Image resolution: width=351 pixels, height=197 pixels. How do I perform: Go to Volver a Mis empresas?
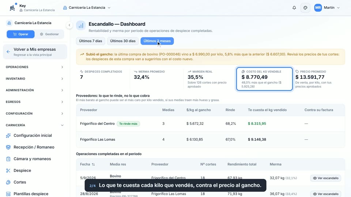(x=35, y=52)
